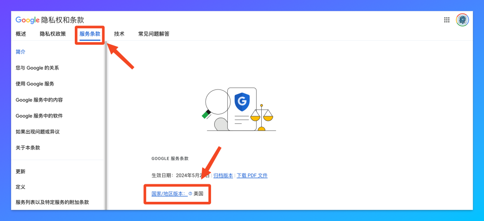The image size is (484, 221).
Task: Select 简介 in the sidebar
Action: (21, 52)
